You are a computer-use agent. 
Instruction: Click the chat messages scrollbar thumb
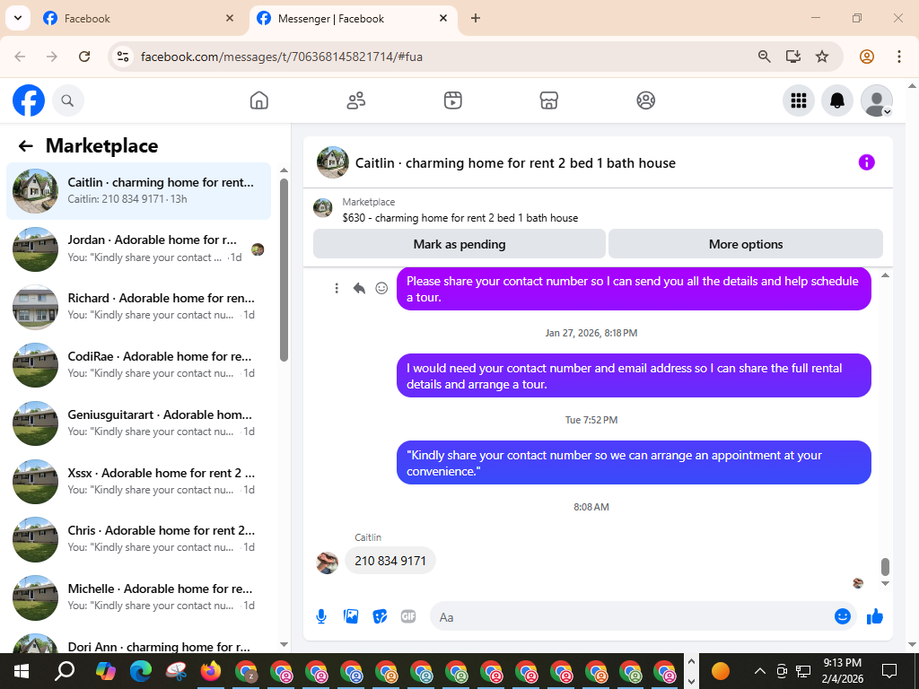[x=885, y=567]
